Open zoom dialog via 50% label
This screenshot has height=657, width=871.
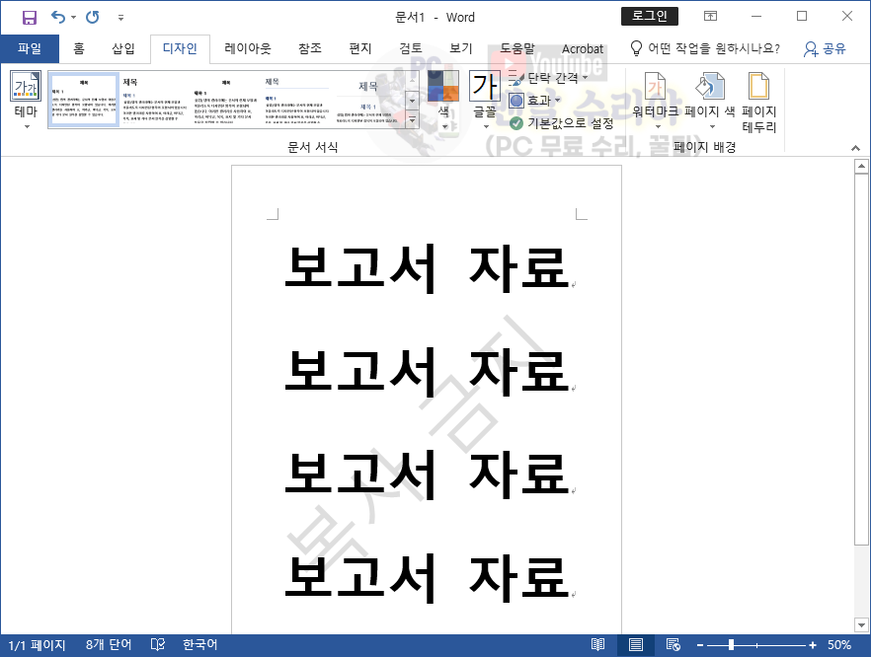pyautogui.click(x=838, y=645)
